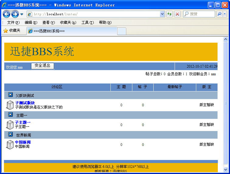
Task: Click the green Refresh arrows icon
Action: click(169, 14)
